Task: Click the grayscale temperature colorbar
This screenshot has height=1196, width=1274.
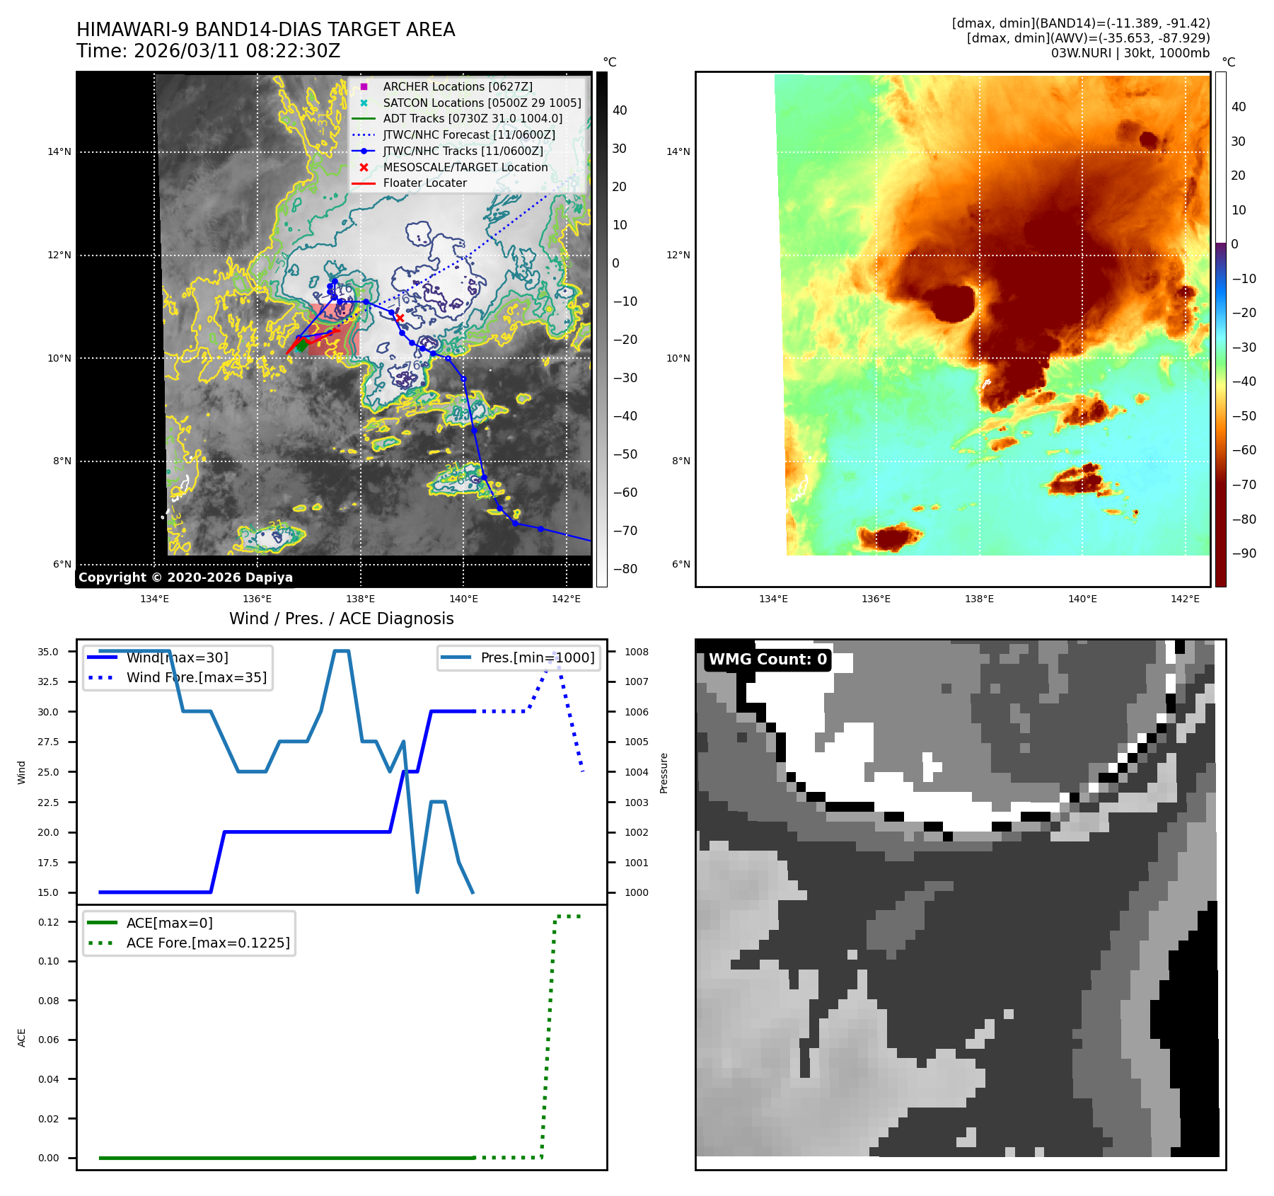Action: (601, 329)
